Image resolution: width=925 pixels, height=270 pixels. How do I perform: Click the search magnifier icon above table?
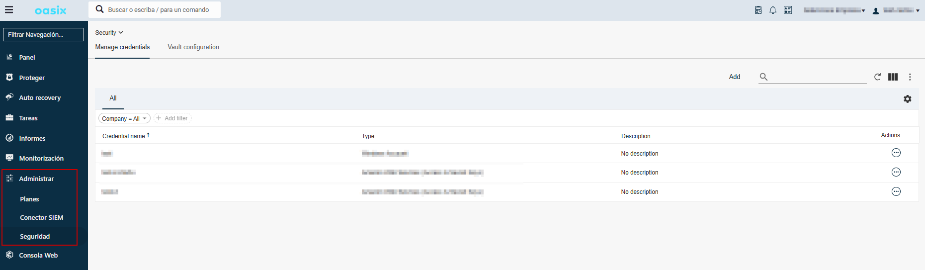[x=763, y=77]
